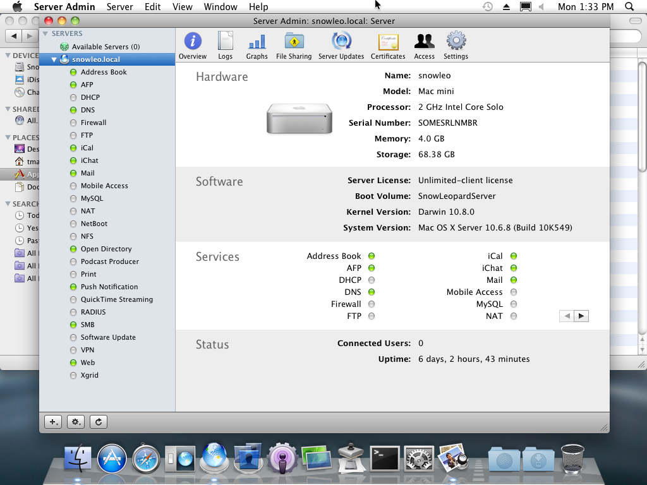Image resolution: width=647 pixels, height=485 pixels.
Task: Collapse the SERVERS sidebar section
Action: tap(45, 33)
